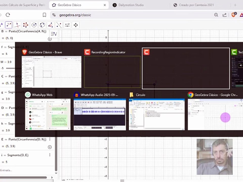
Task: Toggle algebra view style bar button
Action: point(54,34)
